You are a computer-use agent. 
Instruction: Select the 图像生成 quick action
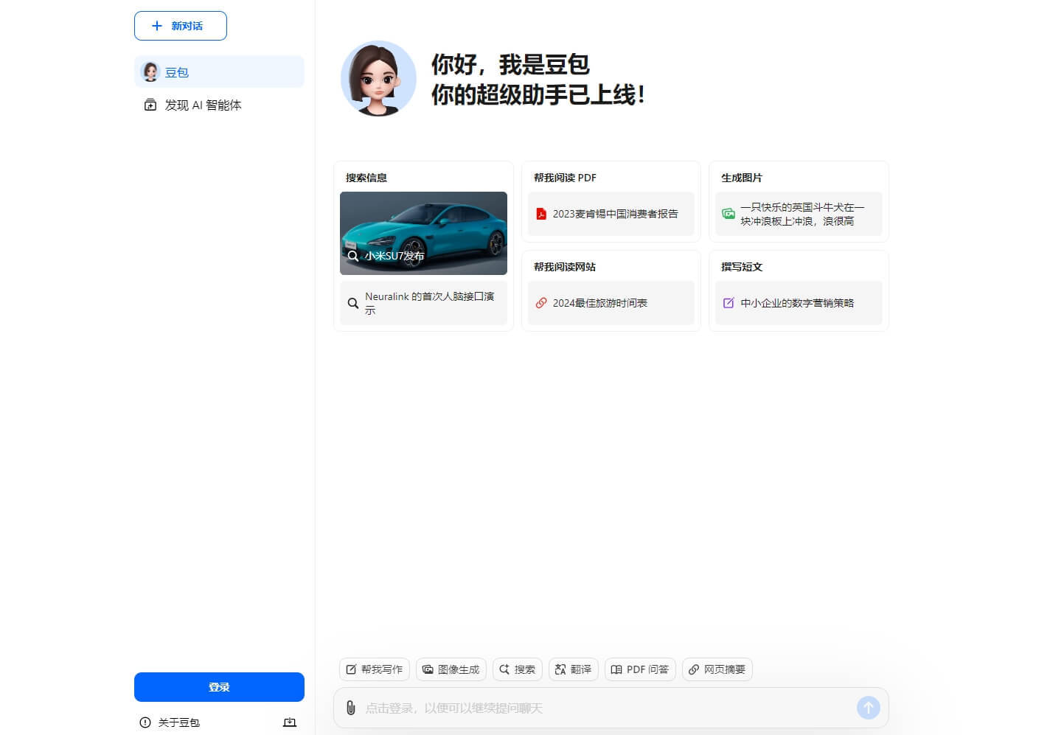click(x=451, y=669)
